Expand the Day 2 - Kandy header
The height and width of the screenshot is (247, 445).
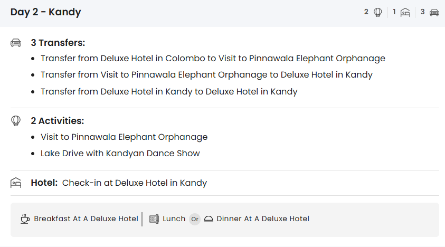coord(46,12)
